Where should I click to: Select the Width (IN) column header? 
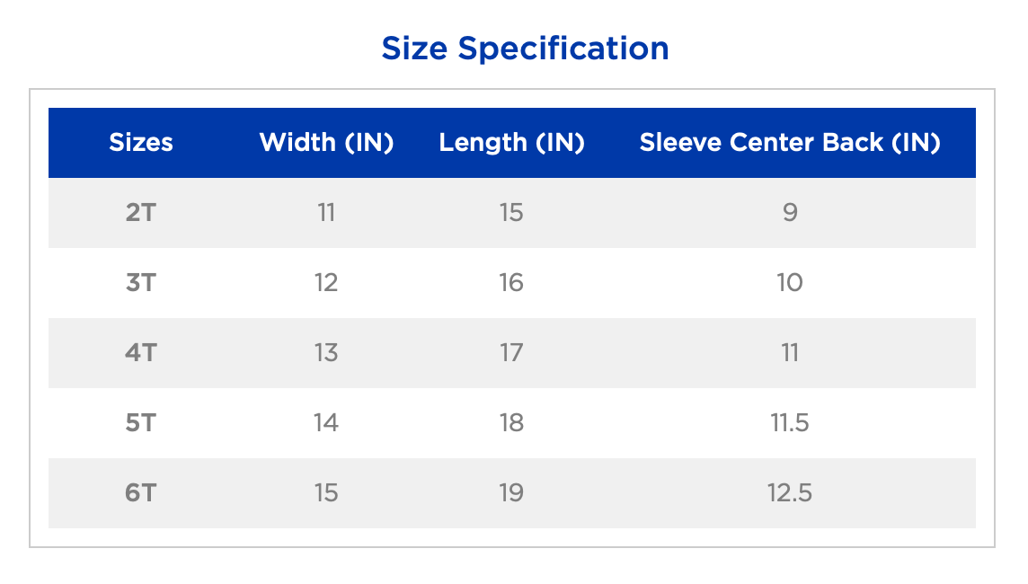click(326, 143)
